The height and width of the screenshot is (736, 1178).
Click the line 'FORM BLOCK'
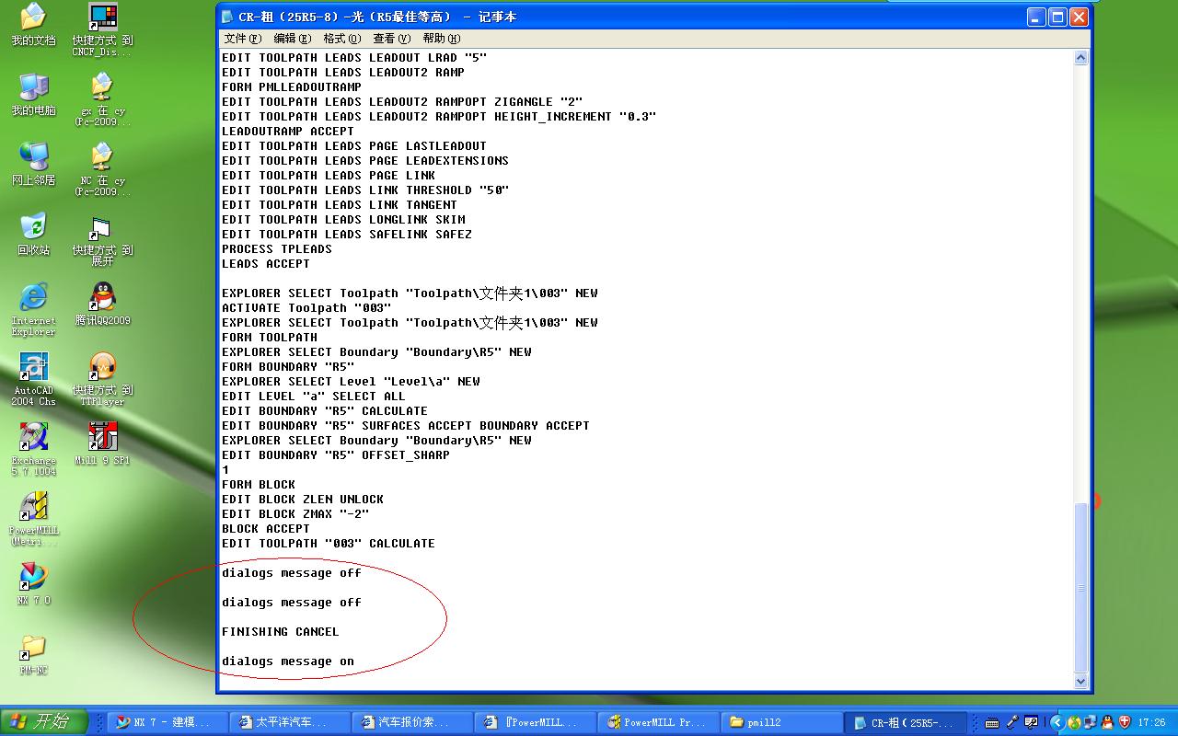[259, 485]
